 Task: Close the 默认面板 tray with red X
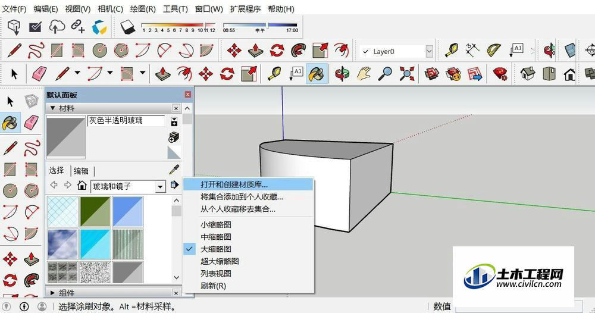click(x=188, y=95)
